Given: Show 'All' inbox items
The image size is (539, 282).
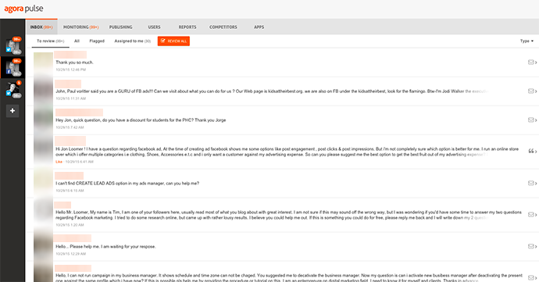Looking at the screenshot, I should click(x=77, y=41).
